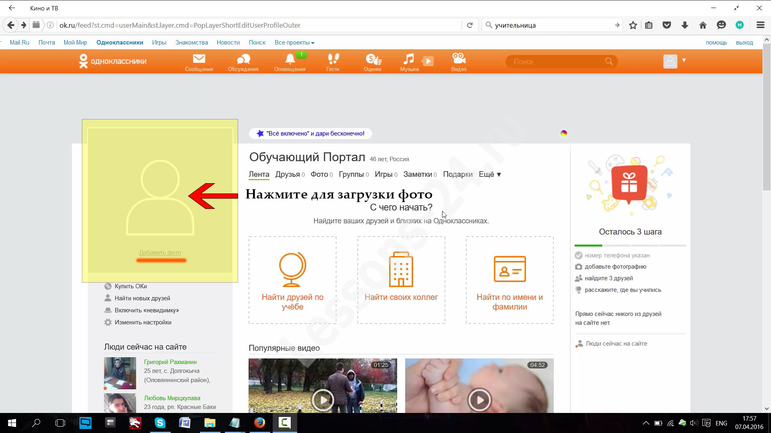
Task: Open the Музыка music note icon
Action: [409, 62]
